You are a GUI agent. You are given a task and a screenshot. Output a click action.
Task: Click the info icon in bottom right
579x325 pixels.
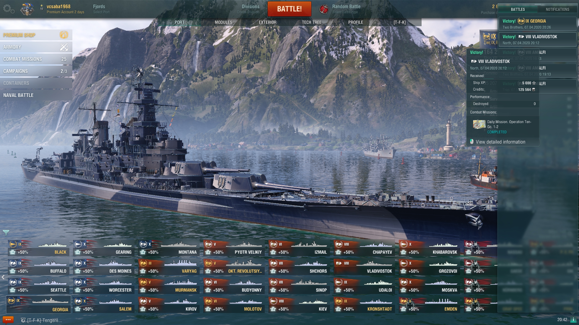click(573, 320)
